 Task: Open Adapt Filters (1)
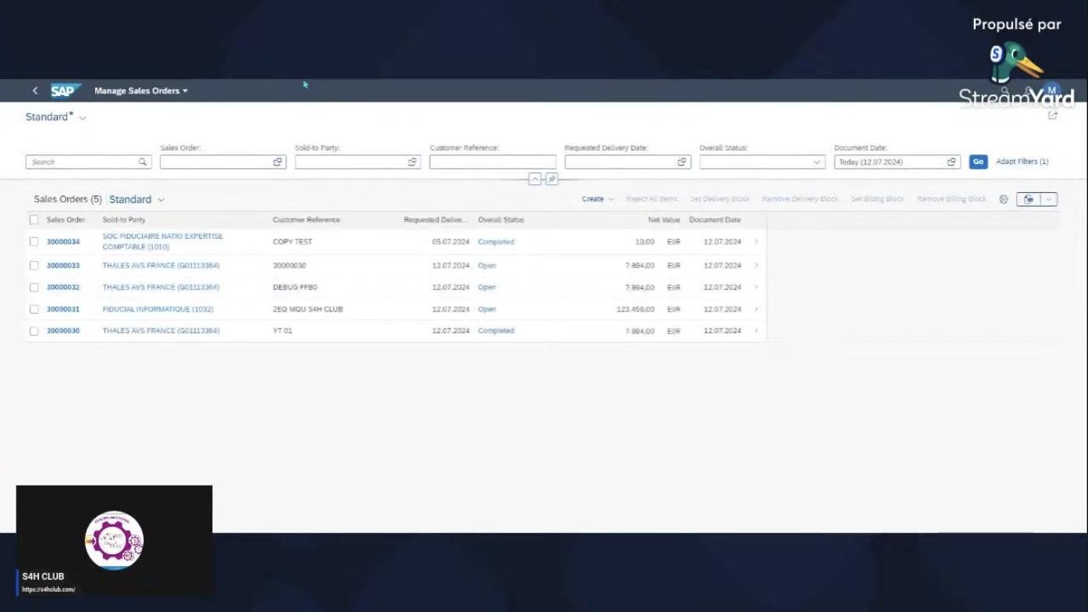(x=1022, y=162)
